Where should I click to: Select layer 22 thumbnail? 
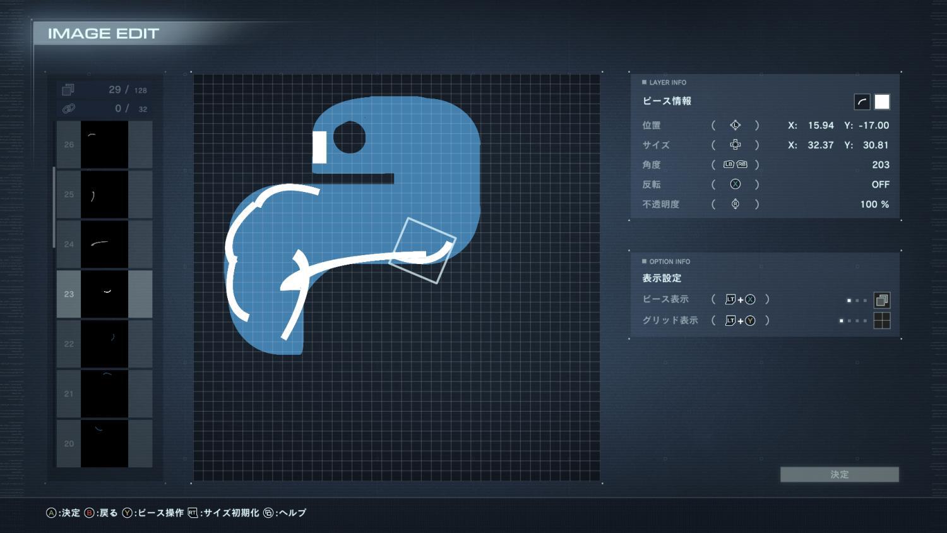tap(104, 344)
